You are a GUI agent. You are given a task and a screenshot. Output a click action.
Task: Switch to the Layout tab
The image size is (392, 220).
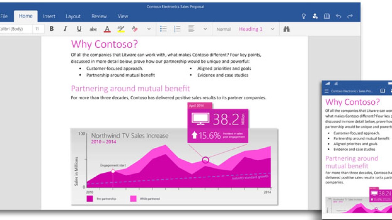click(x=73, y=16)
